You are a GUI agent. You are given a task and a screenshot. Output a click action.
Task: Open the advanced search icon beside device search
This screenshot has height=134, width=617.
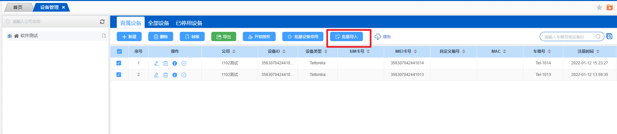(x=609, y=36)
